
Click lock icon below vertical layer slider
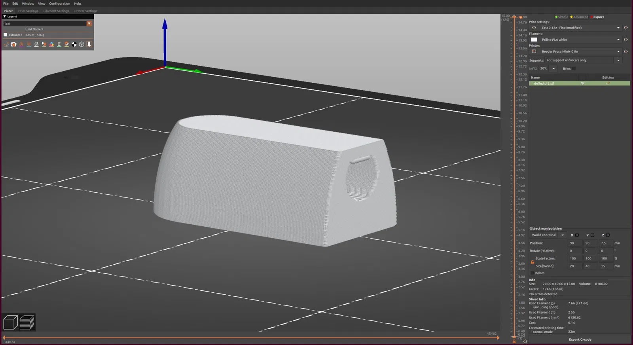click(x=514, y=341)
